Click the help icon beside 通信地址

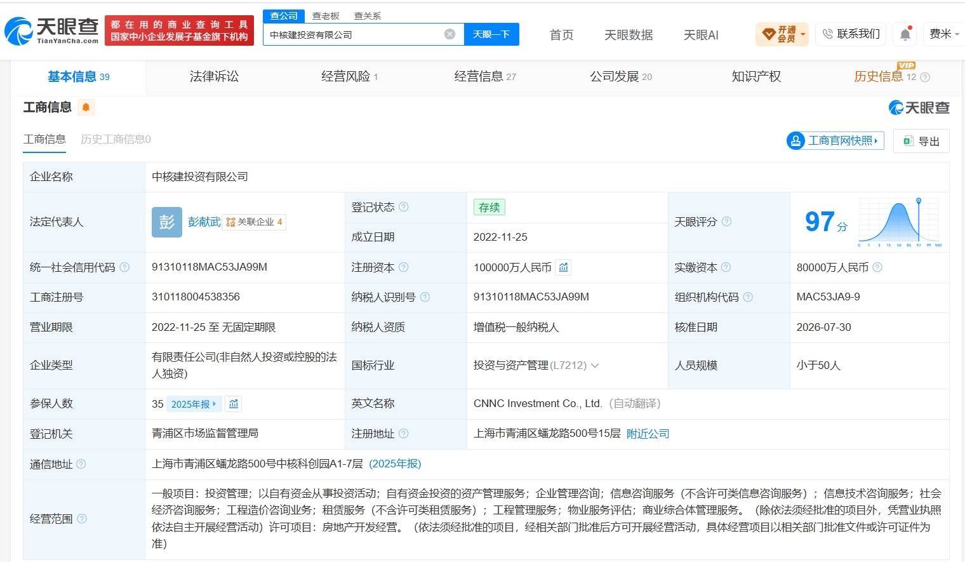tap(81, 464)
